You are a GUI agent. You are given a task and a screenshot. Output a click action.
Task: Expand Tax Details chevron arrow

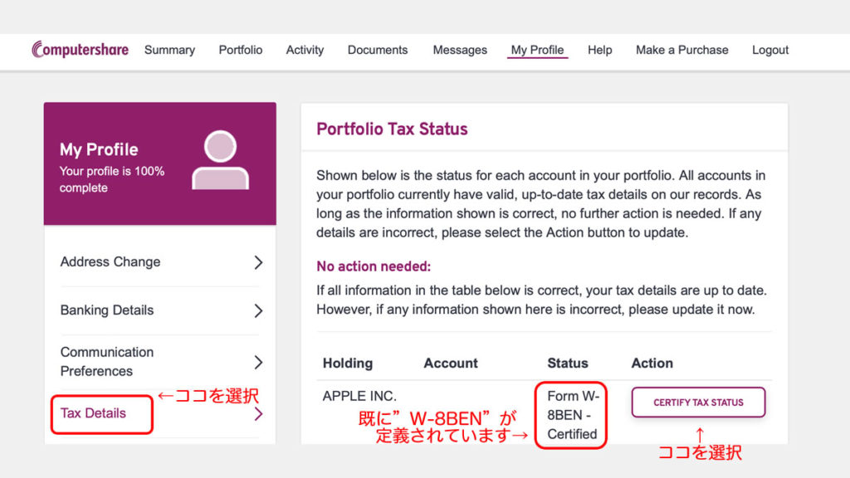[x=259, y=414]
